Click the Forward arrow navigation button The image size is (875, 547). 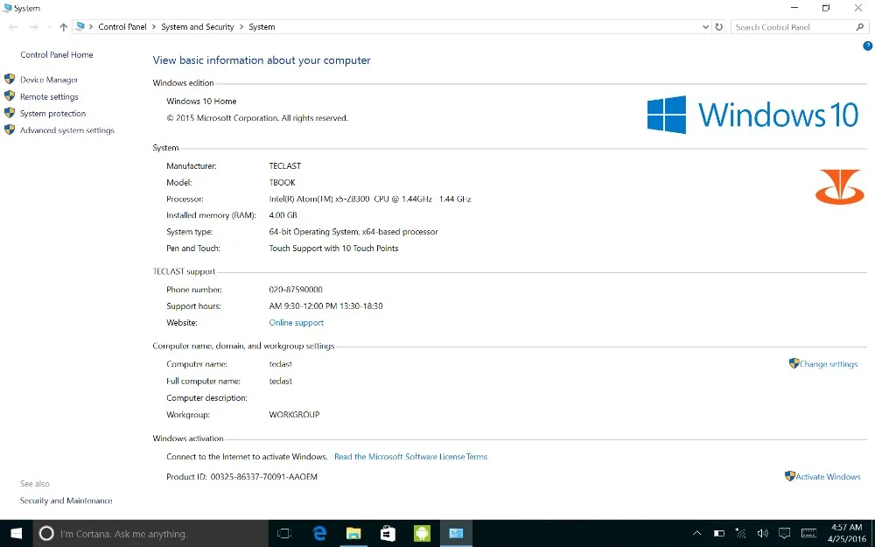(33, 27)
